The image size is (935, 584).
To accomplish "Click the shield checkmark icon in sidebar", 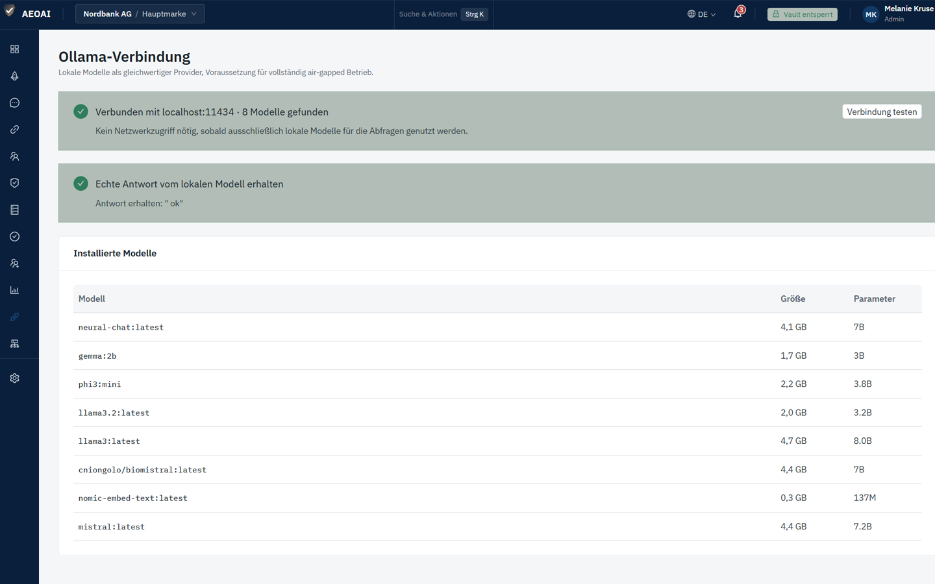I will click(x=14, y=183).
